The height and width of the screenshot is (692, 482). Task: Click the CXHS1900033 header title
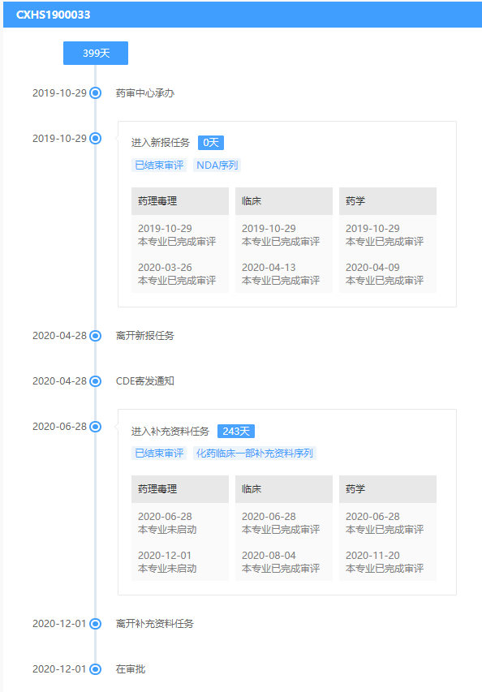(54, 15)
